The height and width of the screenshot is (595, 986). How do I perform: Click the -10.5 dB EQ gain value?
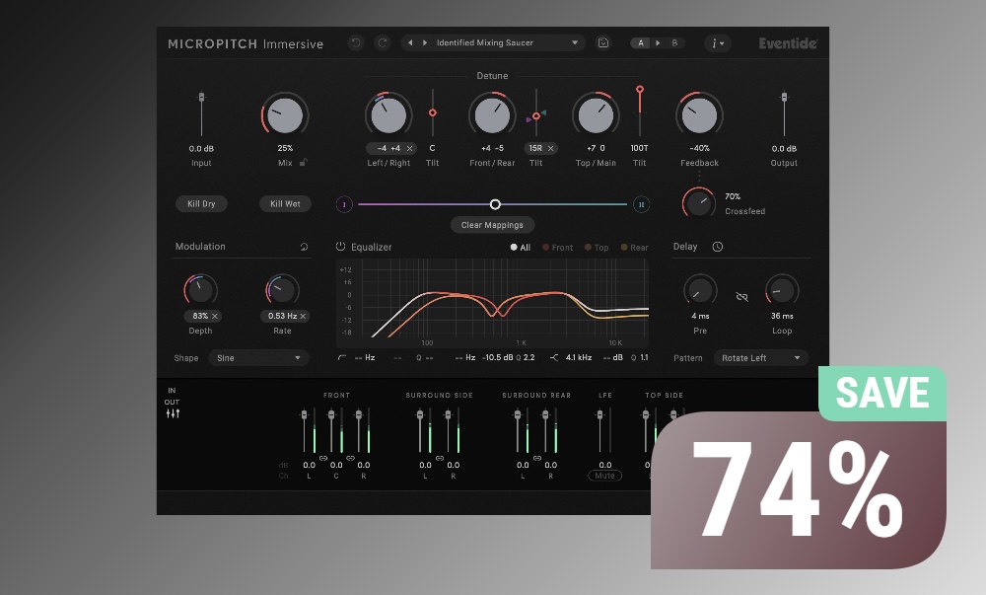click(x=497, y=357)
